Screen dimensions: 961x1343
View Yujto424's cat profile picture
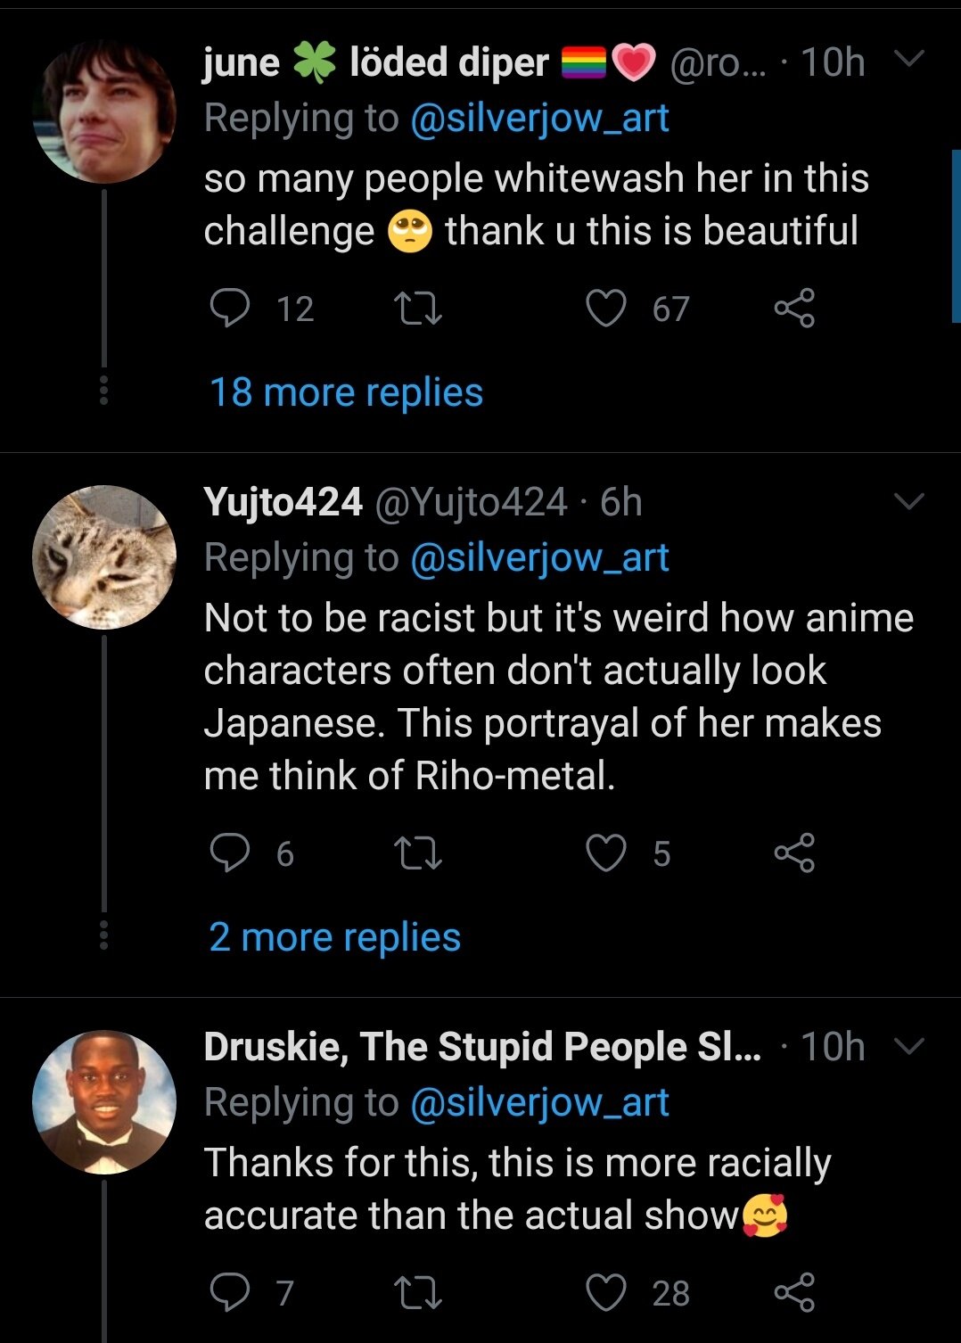tap(104, 557)
